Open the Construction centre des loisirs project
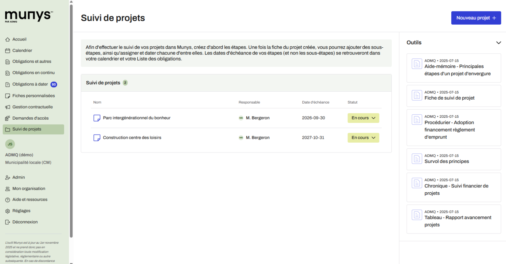The image size is (506, 264). 132,138
